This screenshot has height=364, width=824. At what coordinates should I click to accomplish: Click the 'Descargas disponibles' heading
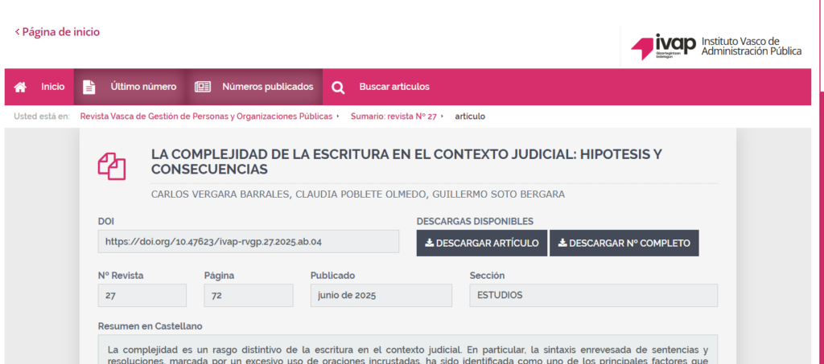coord(475,221)
